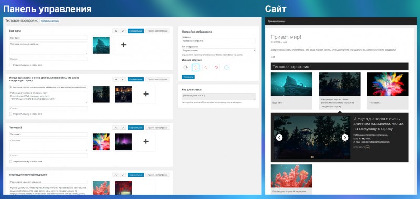The height and width of the screenshot is (199, 420).
Task: Click the empty description textarea of 'Тестовая 3'
Action: [48, 144]
